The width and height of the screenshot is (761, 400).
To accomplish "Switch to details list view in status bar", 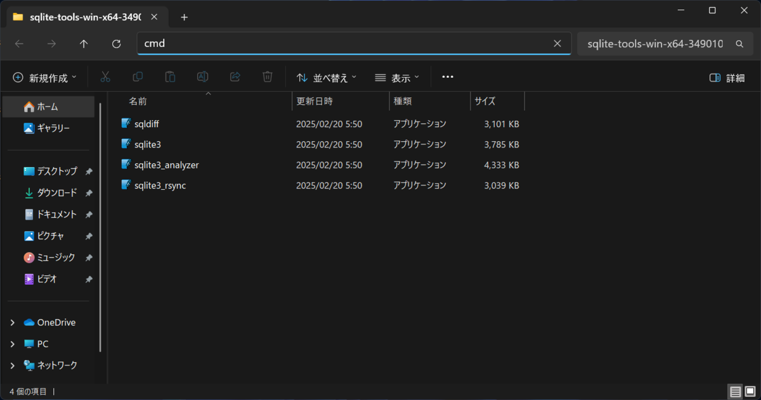I will [x=736, y=392].
